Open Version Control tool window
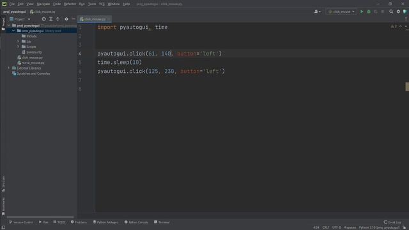Image resolution: width=409 pixels, height=230 pixels. pos(21,222)
